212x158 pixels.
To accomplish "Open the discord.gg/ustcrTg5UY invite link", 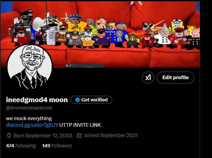I will 32,125.
